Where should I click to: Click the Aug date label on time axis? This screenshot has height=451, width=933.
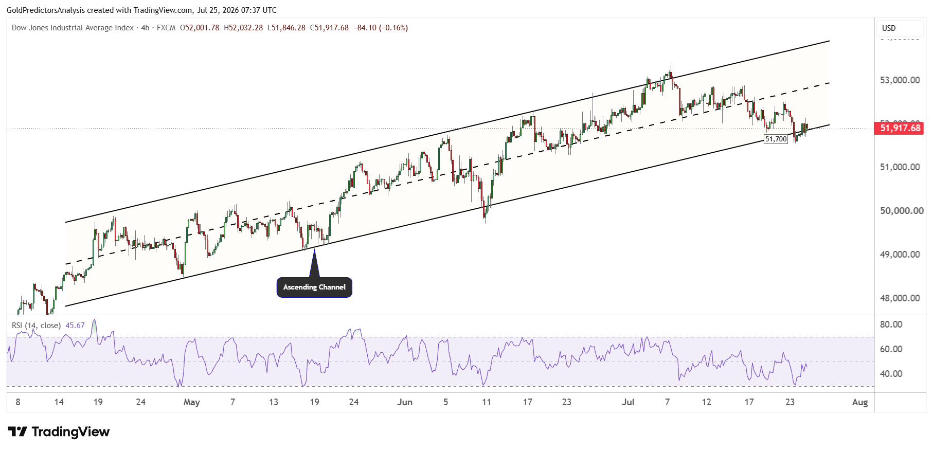[860, 402]
